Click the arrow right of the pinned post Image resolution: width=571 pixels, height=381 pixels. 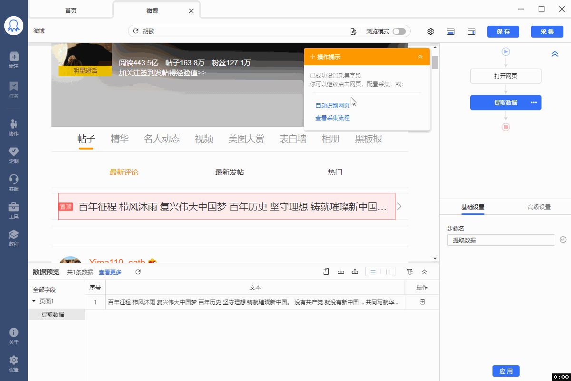[400, 206]
